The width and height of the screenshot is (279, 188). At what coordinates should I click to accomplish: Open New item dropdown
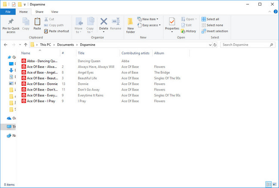point(148,19)
